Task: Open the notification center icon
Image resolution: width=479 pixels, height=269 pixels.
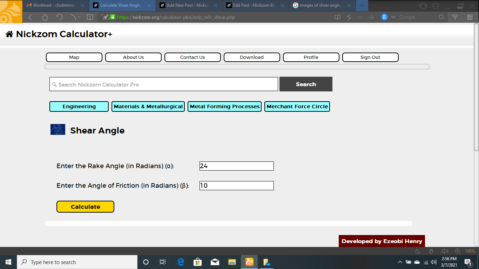Action: click(468, 262)
